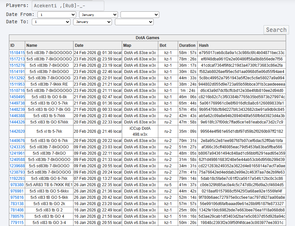
Task: Open game ID 1515276
Action: [x=17, y=65]
